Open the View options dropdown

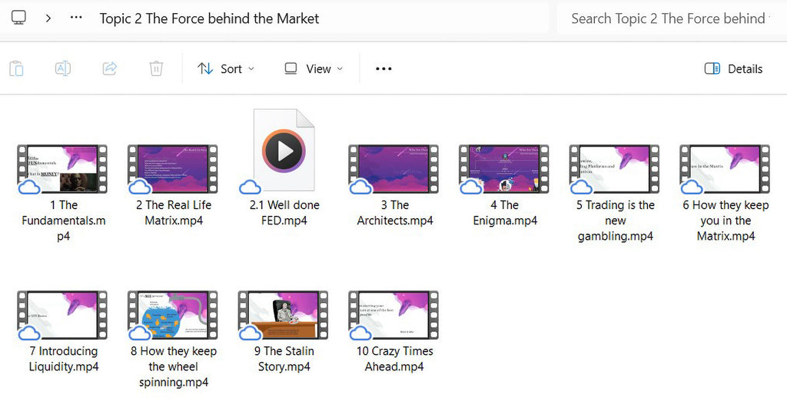coord(314,68)
